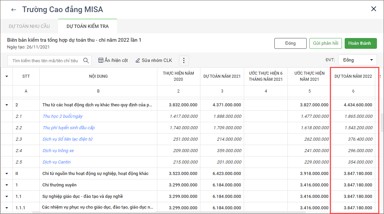
Task: Open the three-dot more options menu
Action: click(184, 61)
